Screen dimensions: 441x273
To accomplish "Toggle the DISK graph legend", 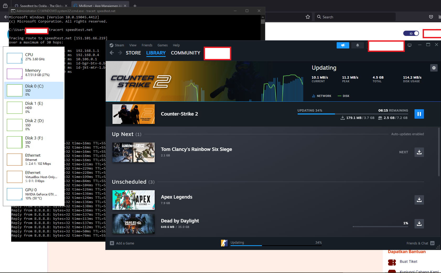I will [343, 96].
